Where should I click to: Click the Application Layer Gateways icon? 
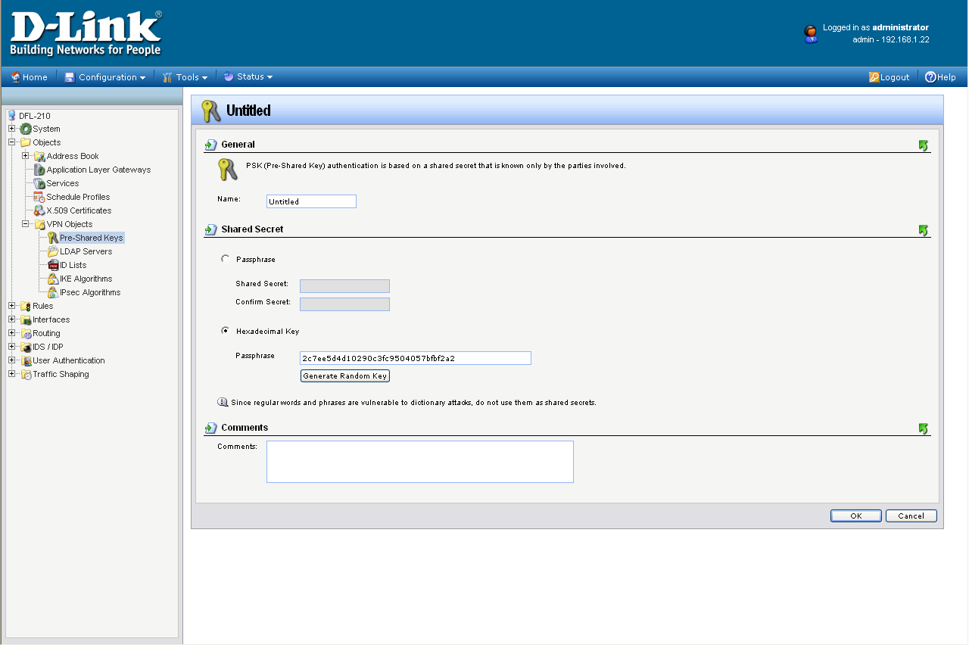(39, 170)
